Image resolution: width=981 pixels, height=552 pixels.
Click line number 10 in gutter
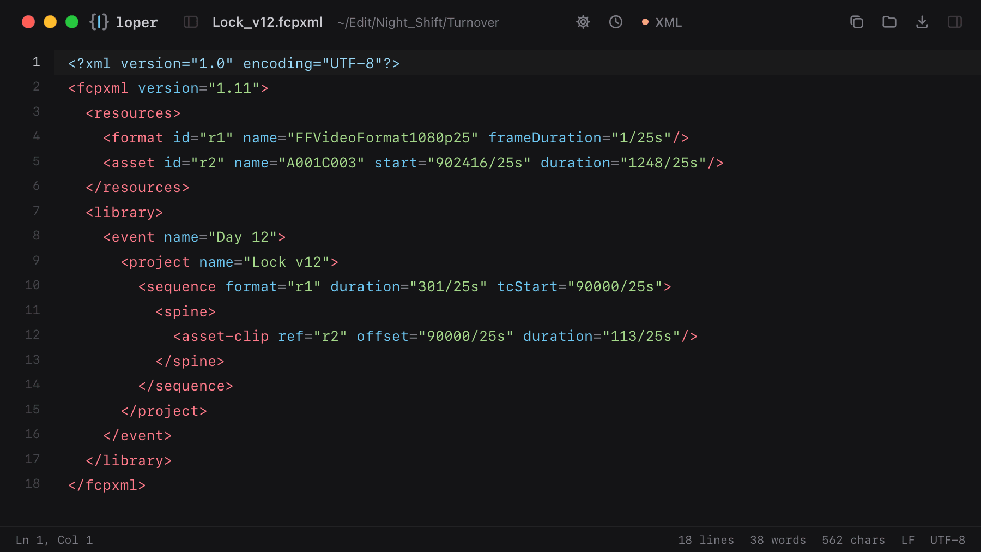click(x=32, y=285)
